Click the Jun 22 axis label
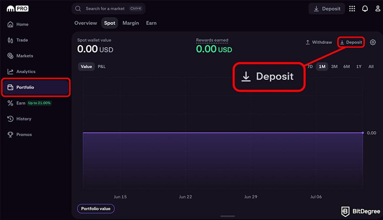This screenshot has height=220, width=383. [x=185, y=197]
